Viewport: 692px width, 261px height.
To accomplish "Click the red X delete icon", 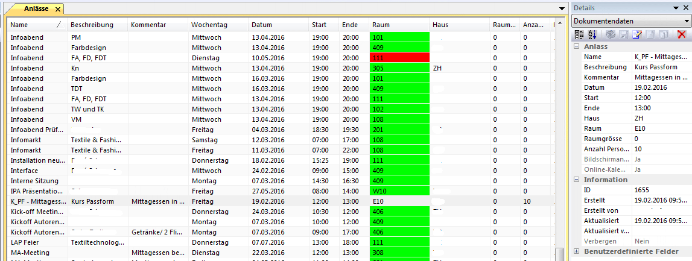I will [x=681, y=35].
